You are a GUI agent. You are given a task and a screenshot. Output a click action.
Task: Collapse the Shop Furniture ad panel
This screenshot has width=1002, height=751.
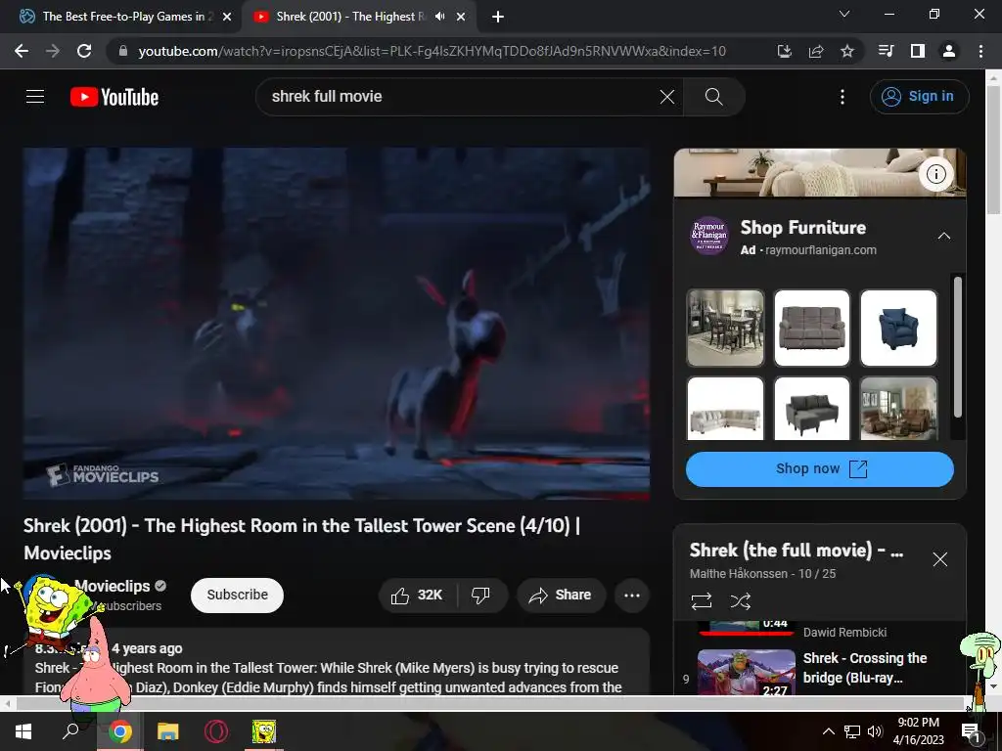pos(944,237)
